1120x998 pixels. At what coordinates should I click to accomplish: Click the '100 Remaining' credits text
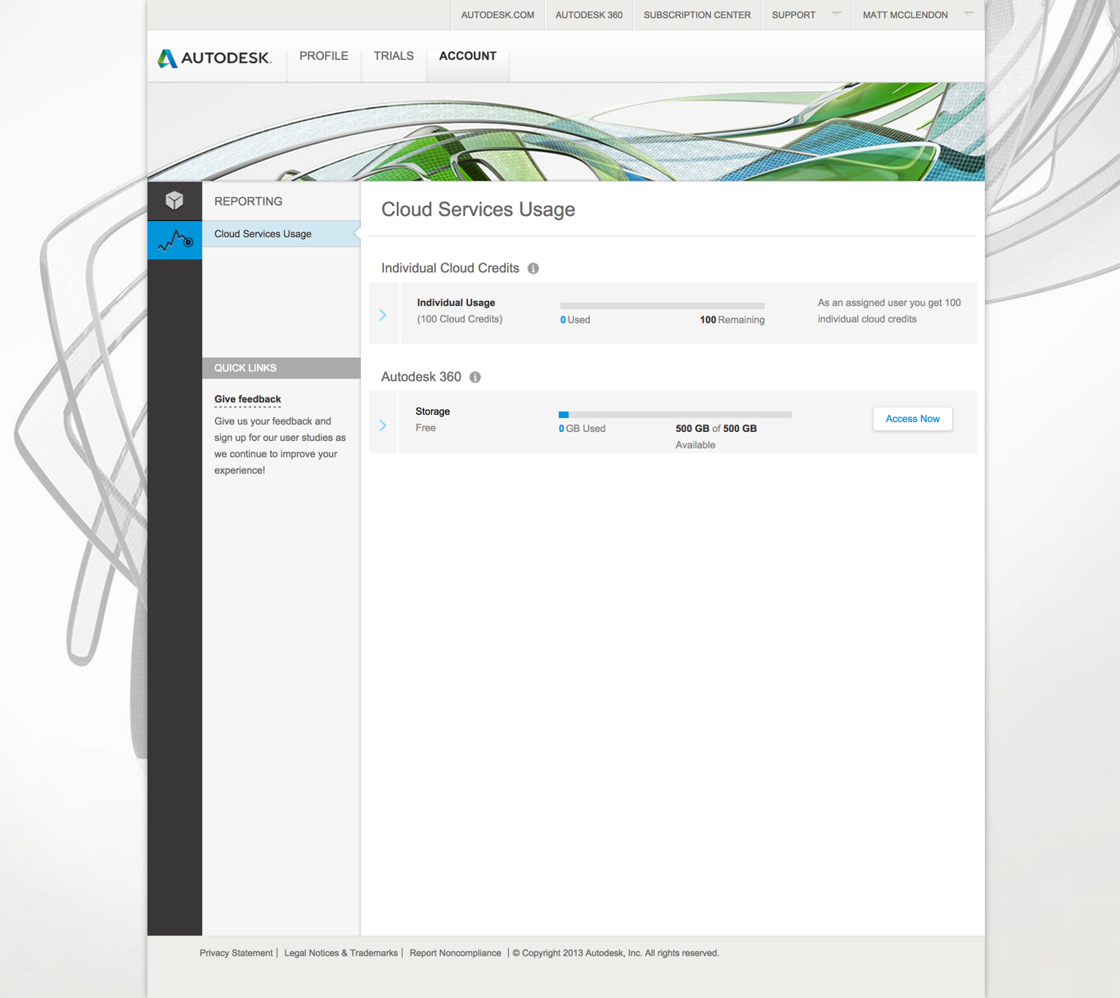pyautogui.click(x=732, y=320)
